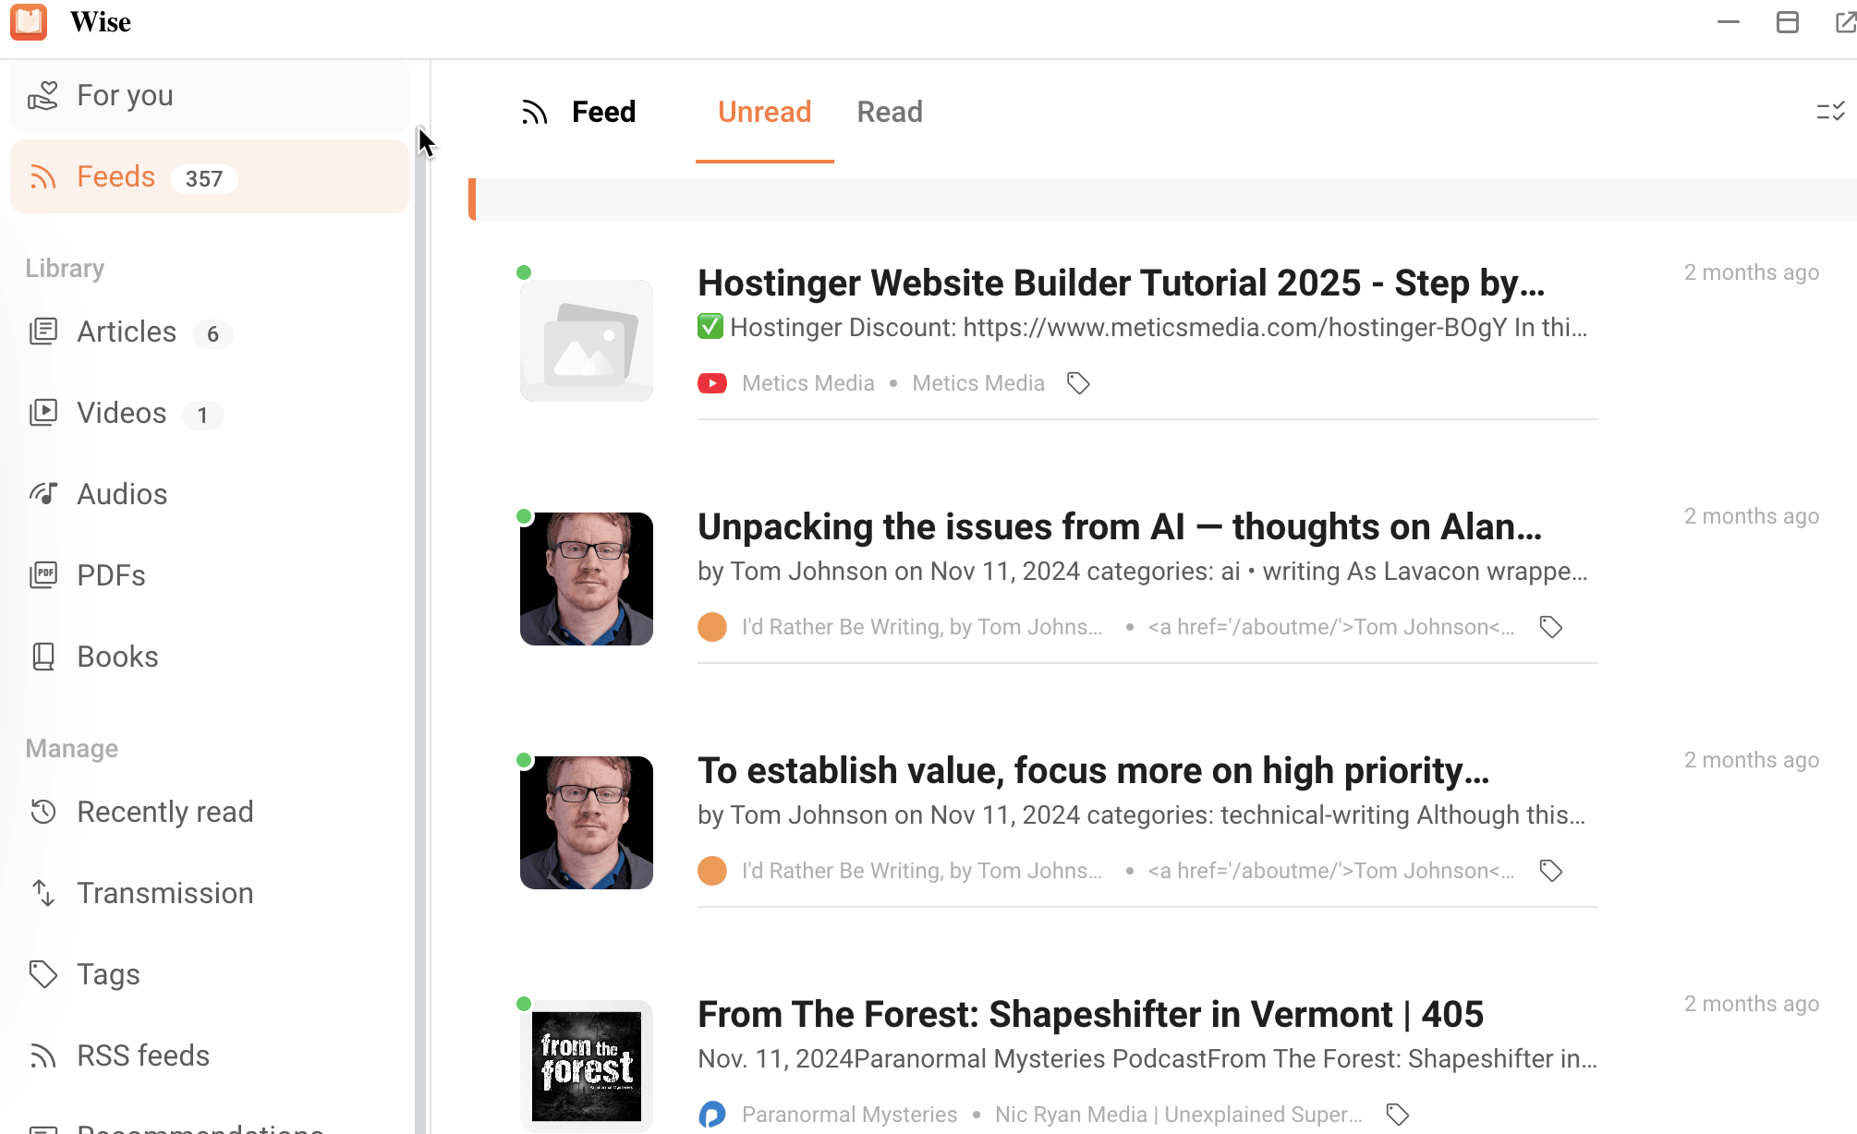Open PDFs library section

coord(111,576)
